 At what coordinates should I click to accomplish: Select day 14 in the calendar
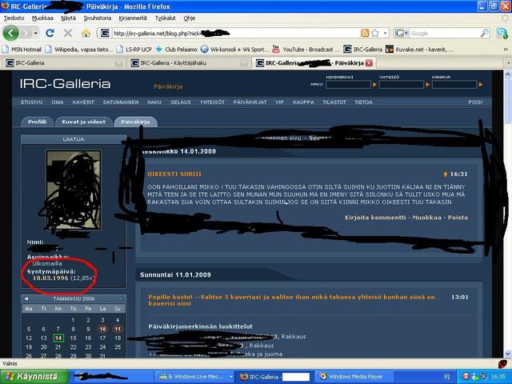click(58, 338)
